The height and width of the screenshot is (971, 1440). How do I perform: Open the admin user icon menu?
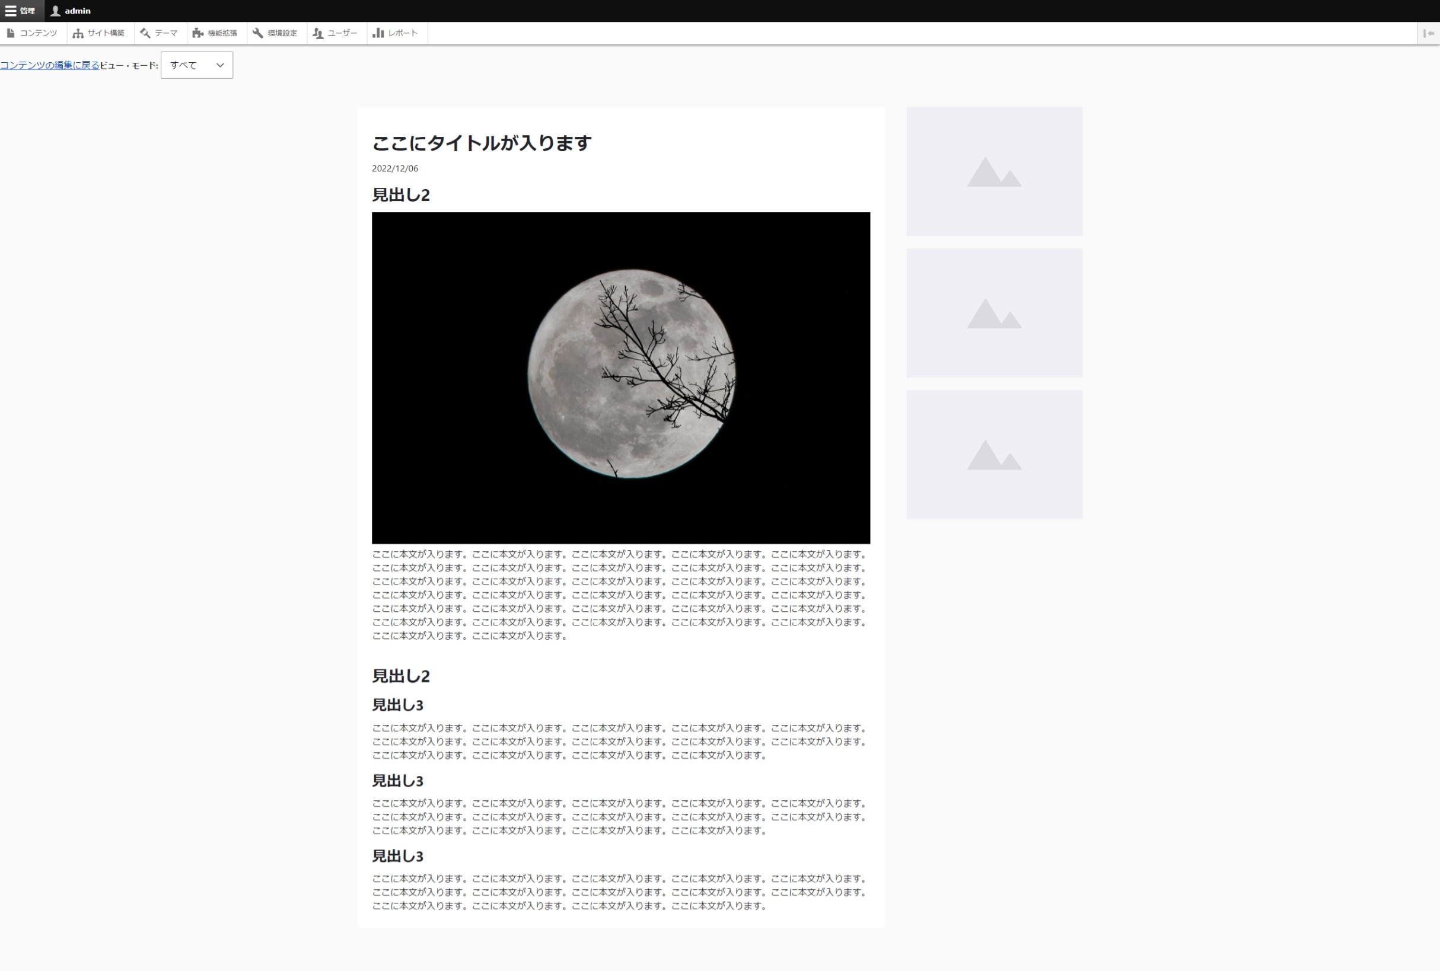55,11
